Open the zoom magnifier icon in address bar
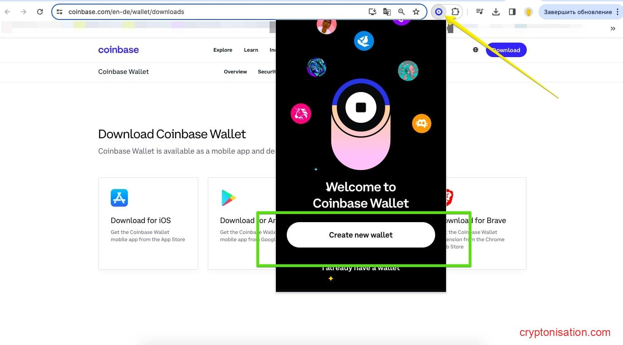The width and height of the screenshot is (623, 345). (x=401, y=12)
